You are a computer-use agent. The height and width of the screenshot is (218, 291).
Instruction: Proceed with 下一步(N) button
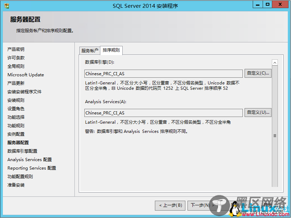(x=202, y=205)
